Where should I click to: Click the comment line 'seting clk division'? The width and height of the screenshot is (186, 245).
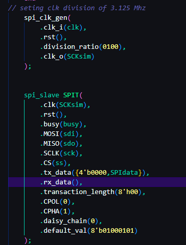[77, 8]
